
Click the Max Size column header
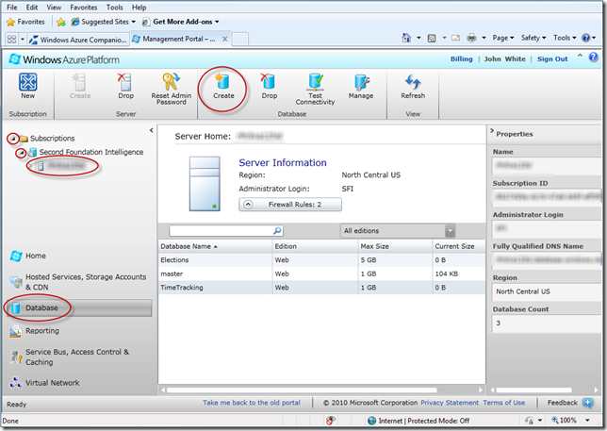tap(395, 246)
